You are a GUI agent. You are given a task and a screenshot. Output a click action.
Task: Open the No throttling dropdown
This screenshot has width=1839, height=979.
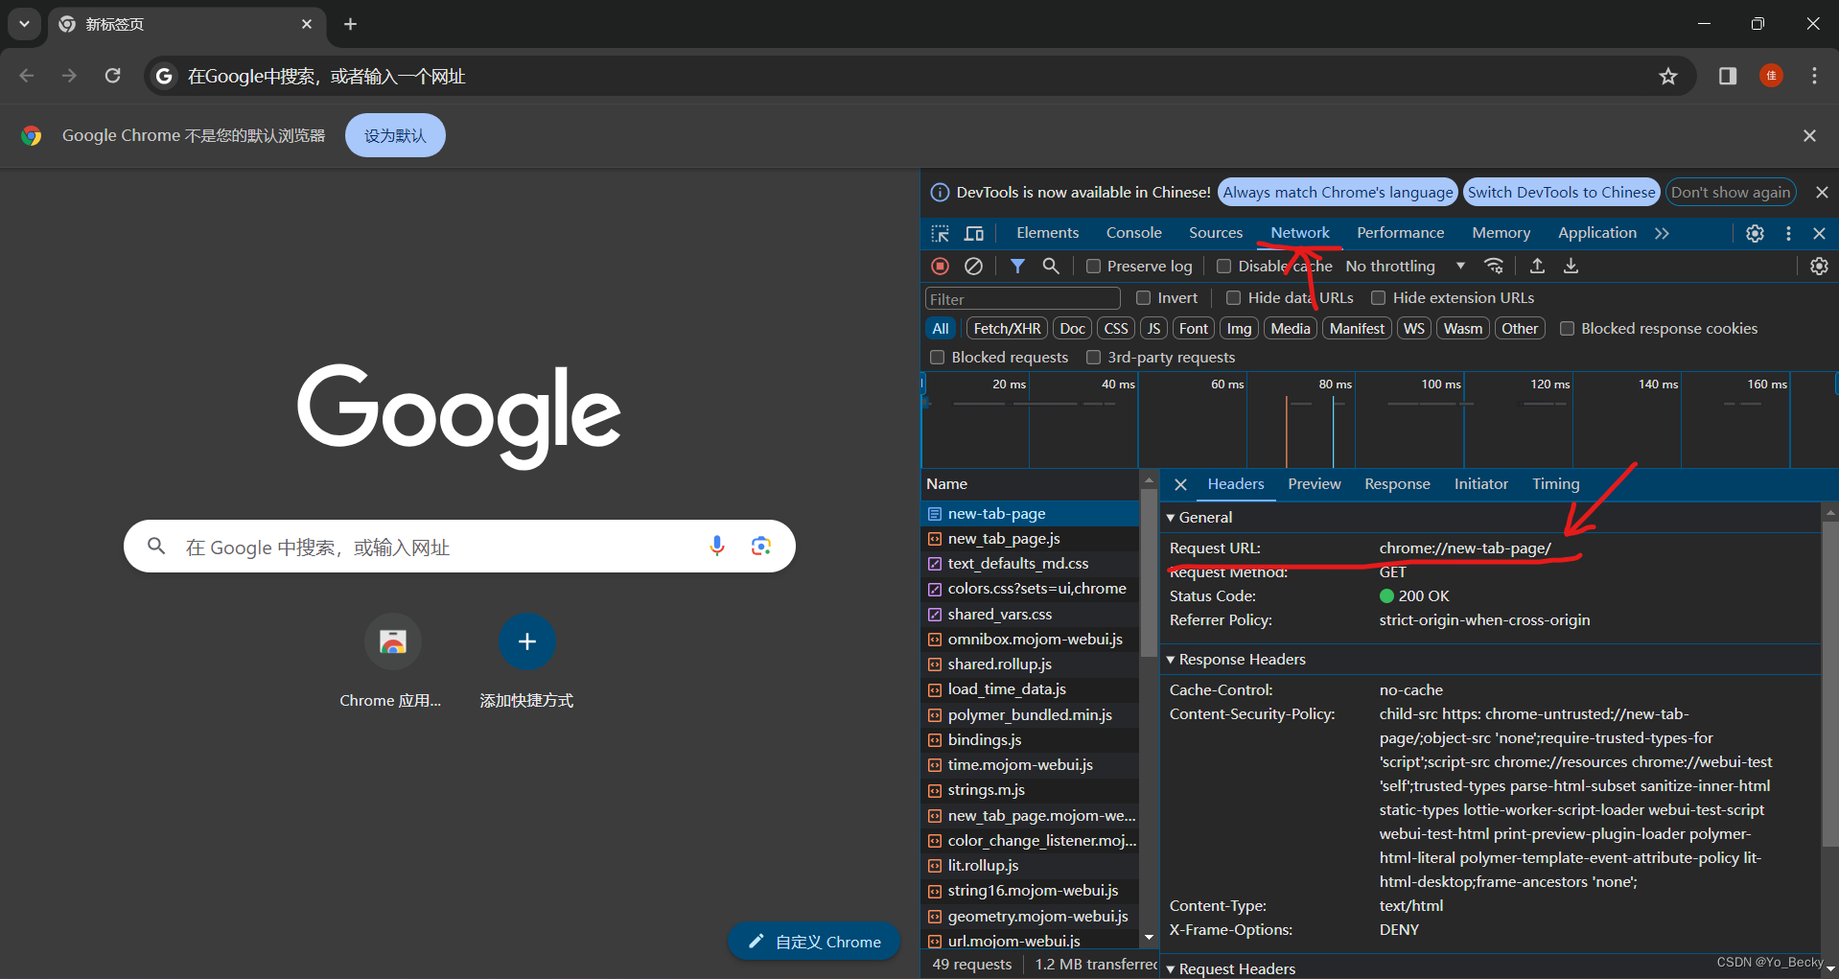1405,266
